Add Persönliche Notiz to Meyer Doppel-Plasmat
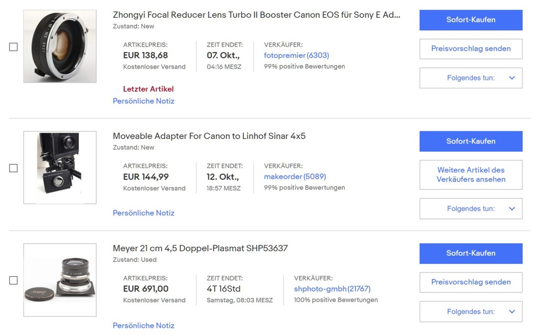This screenshot has width=545, height=336. [144, 325]
